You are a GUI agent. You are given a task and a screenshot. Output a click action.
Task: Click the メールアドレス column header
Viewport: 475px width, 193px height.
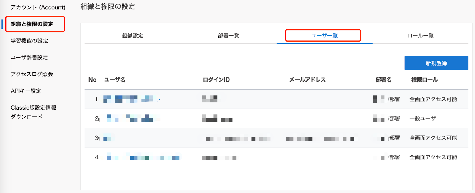coord(307,80)
